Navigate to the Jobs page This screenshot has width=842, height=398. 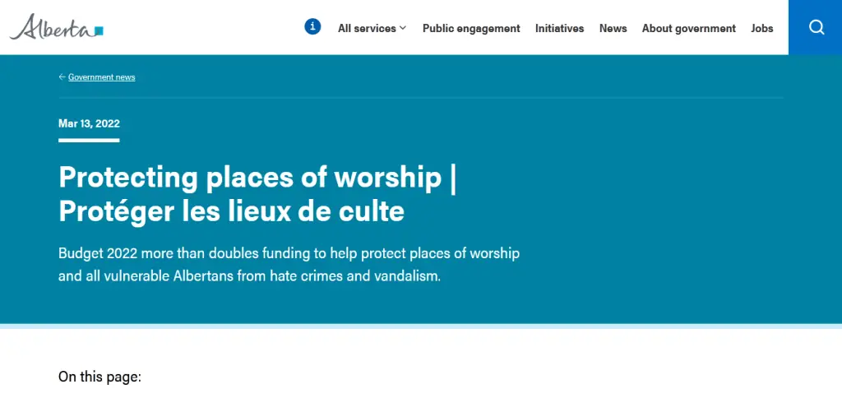(x=761, y=28)
